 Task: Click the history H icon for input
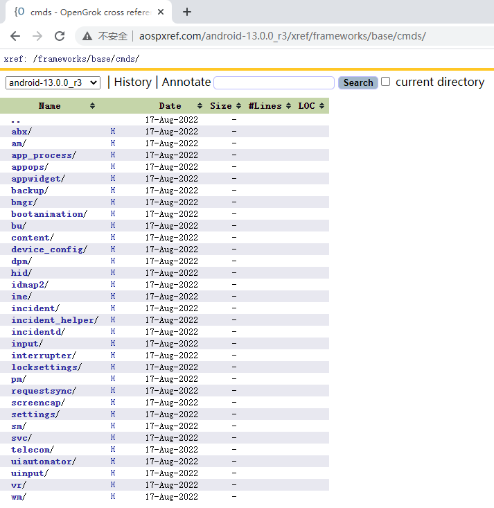pos(113,343)
